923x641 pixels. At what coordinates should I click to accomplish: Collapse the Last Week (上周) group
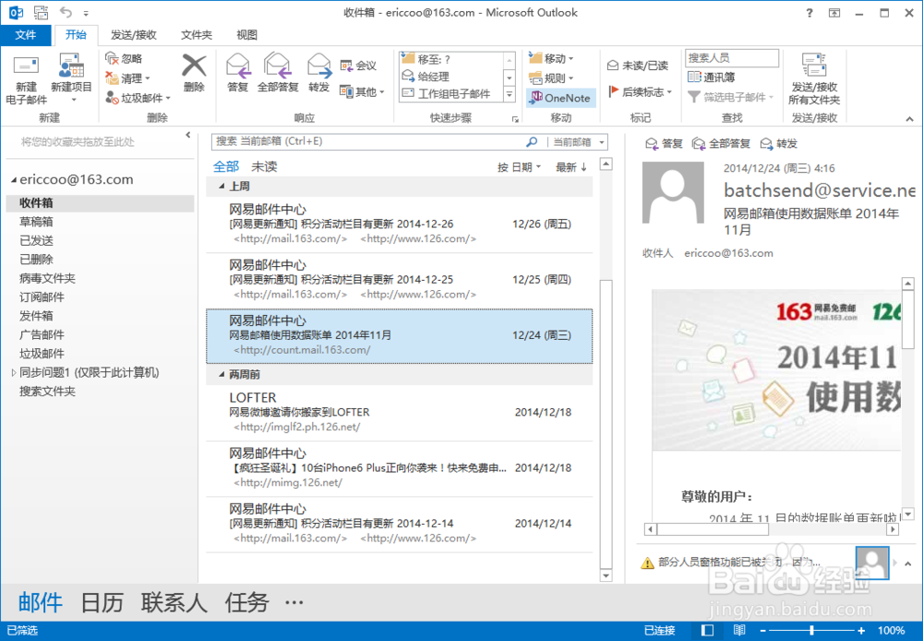point(222,187)
